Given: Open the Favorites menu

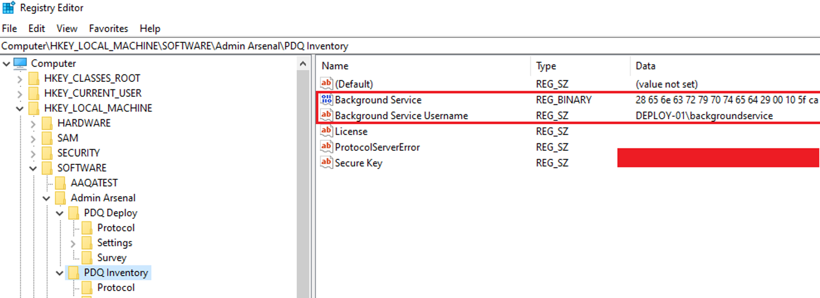Looking at the screenshot, I should click(109, 28).
